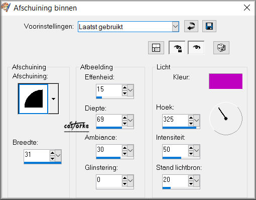Expand the Afschuining bevel shape dropdown

pos(53,99)
